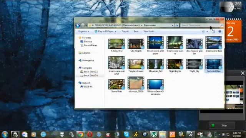Select the WindowsSevenDreamscene video file
This screenshot has height=138, width=246.
coord(155,87)
